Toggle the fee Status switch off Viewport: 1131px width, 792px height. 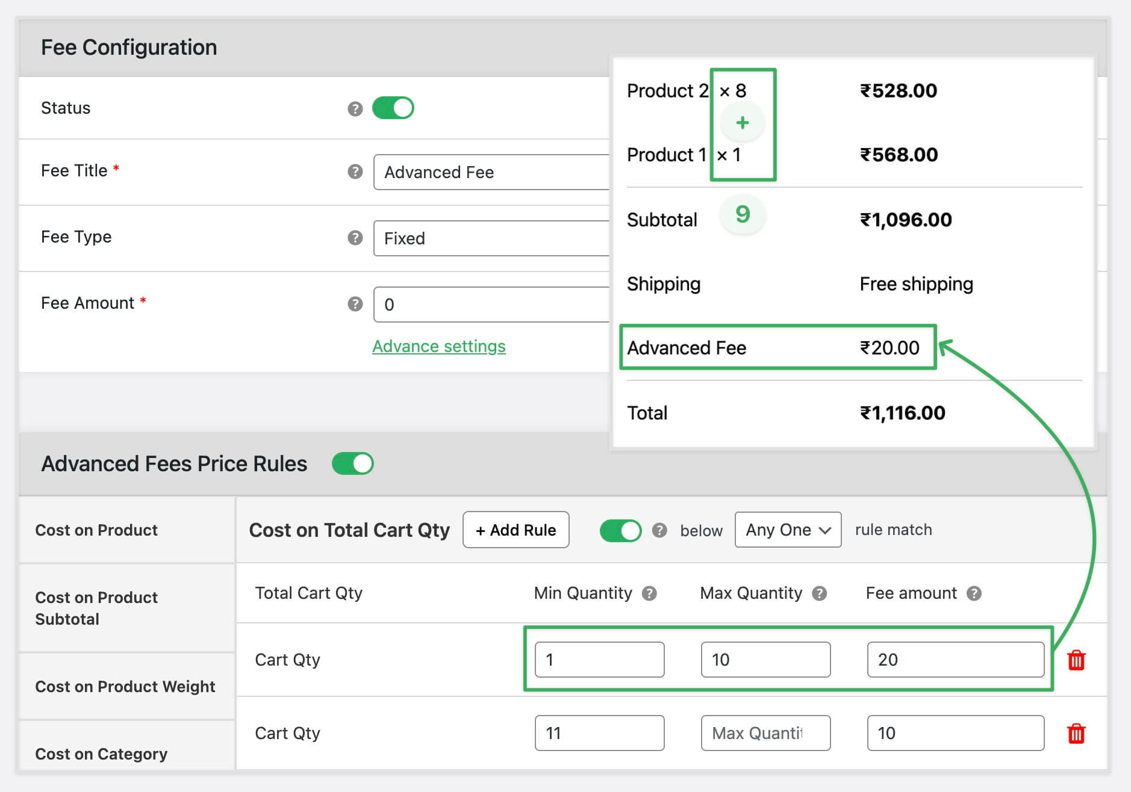coord(393,108)
